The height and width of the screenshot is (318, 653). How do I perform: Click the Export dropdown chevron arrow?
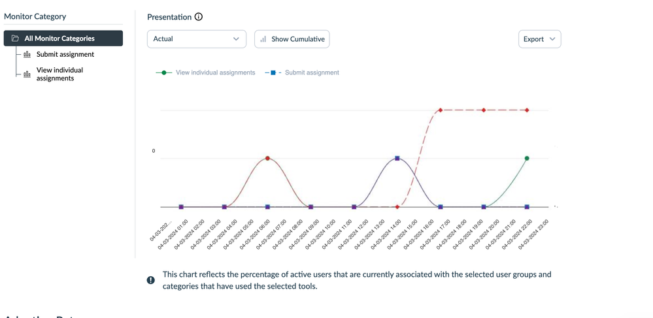click(x=552, y=39)
